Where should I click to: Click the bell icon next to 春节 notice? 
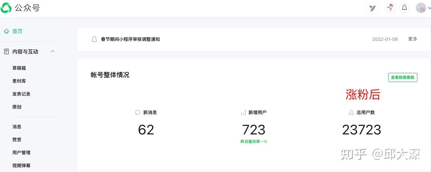click(94, 39)
